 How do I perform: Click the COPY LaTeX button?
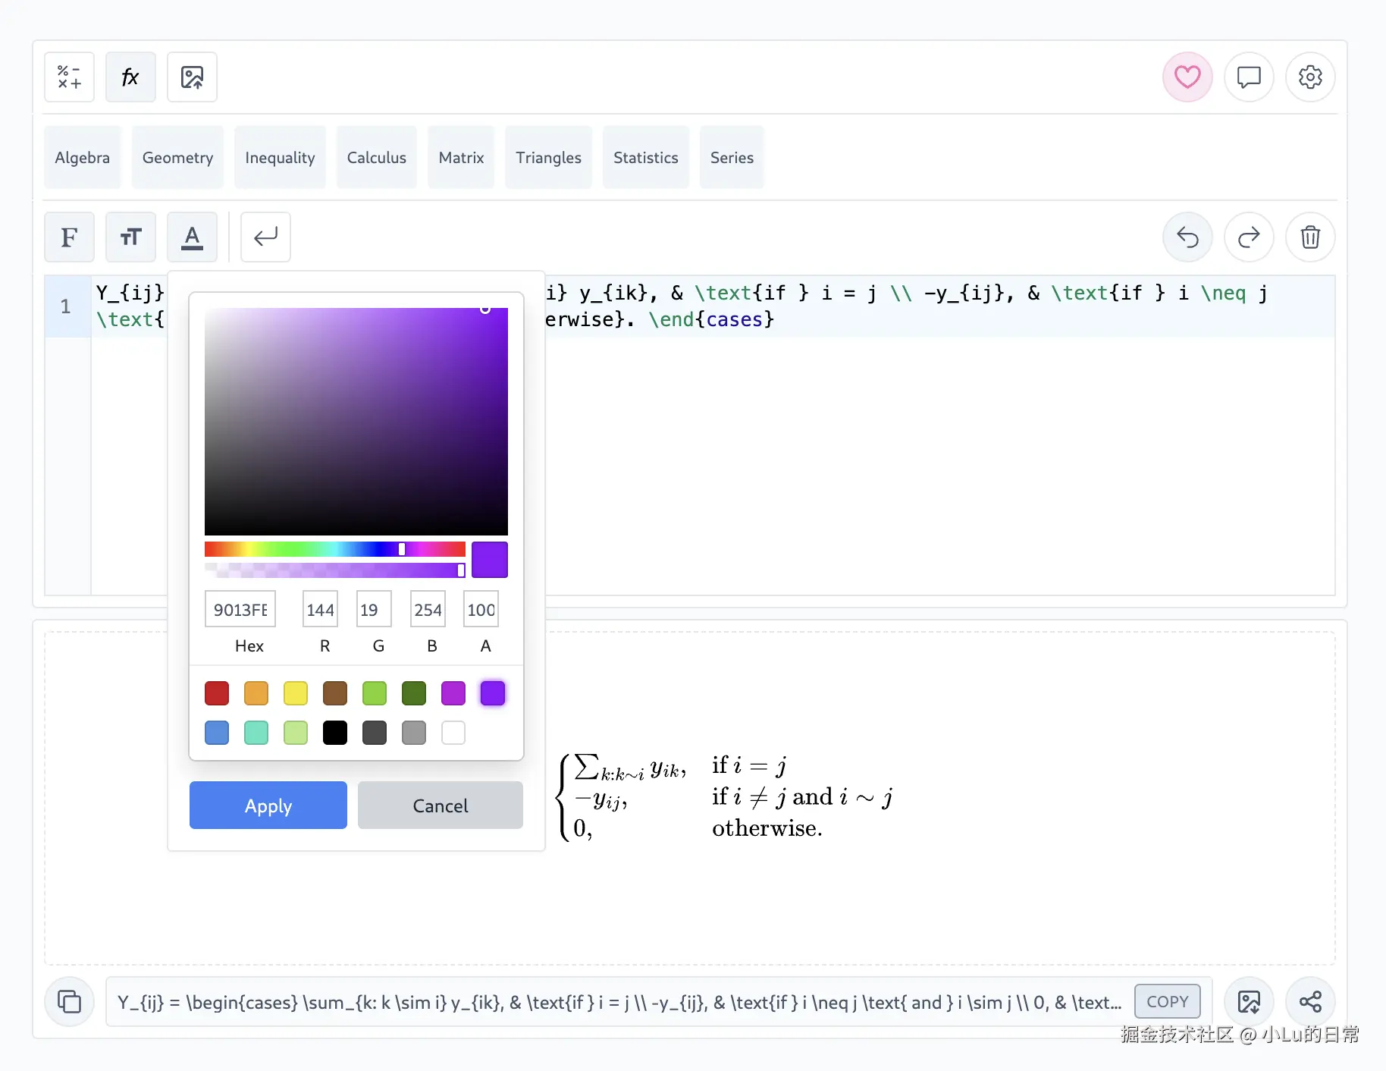(x=1167, y=1002)
